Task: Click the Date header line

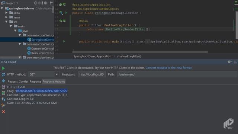Action: click(32, 103)
